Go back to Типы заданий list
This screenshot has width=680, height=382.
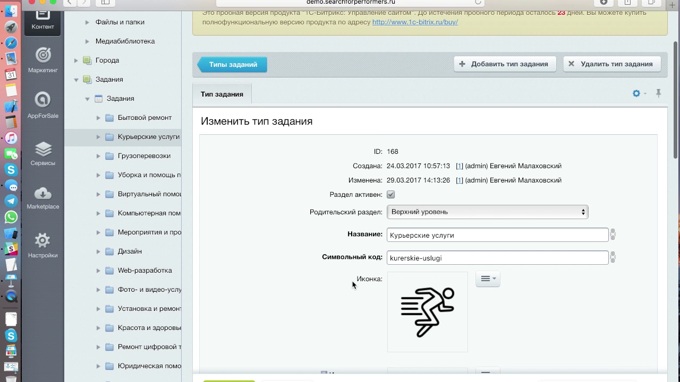(x=233, y=64)
